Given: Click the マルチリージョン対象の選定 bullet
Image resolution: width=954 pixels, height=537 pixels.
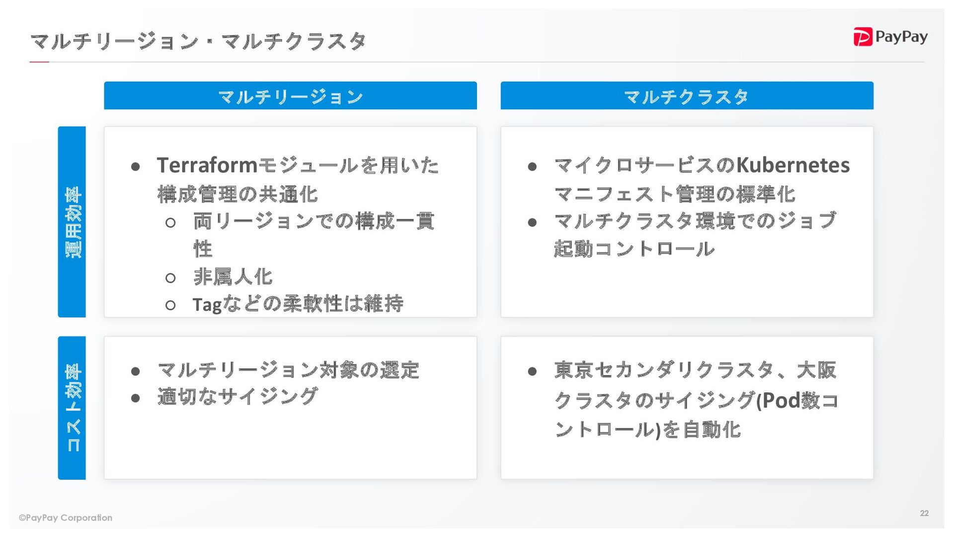Looking at the screenshot, I should point(288,370).
